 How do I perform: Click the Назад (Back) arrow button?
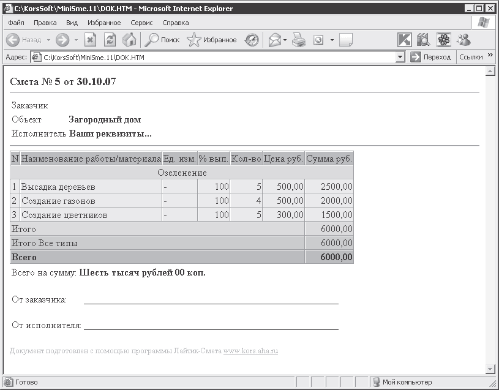13,40
